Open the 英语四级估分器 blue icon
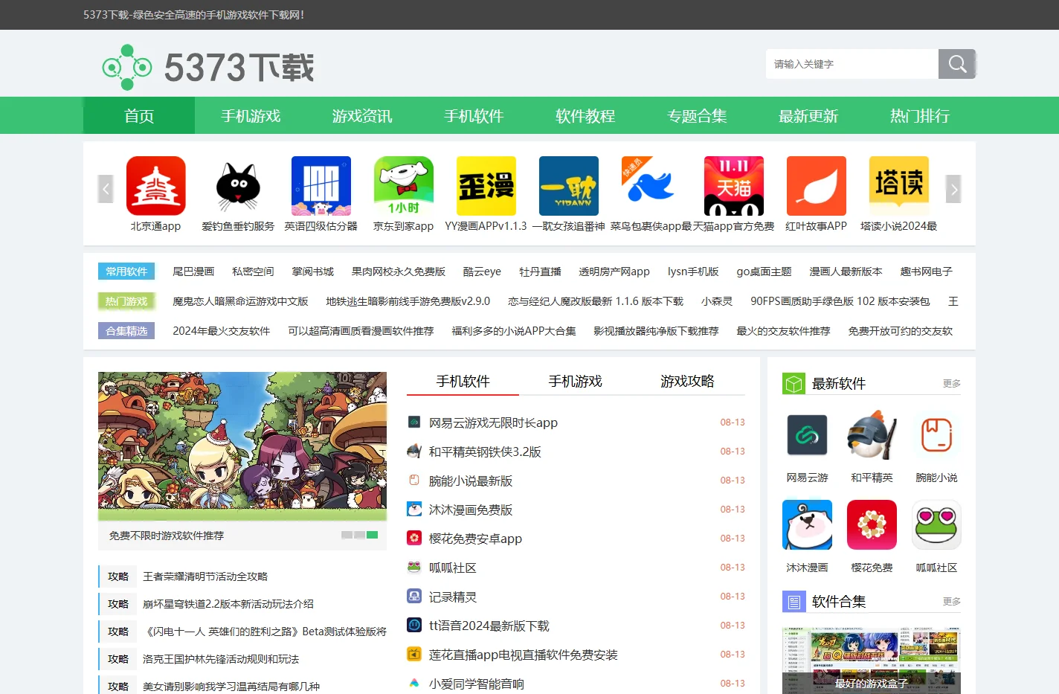 pos(321,186)
